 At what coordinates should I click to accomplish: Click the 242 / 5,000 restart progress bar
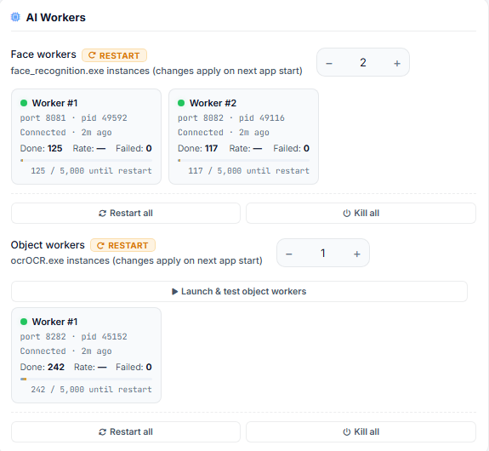86,380
